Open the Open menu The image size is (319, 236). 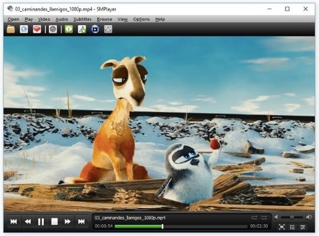coord(13,19)
